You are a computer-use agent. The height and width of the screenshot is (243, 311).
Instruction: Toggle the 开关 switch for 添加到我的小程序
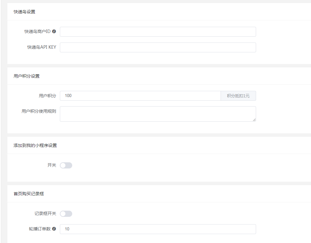tap(66, 165)
